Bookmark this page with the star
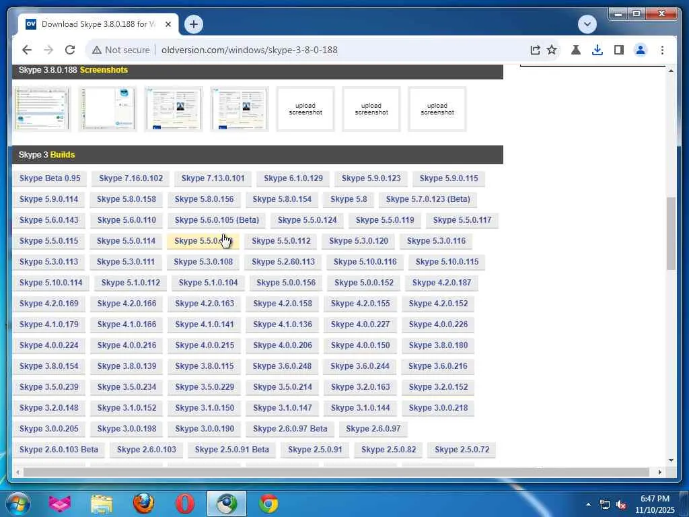The width and height of the screenshot is (689, 517). 552,50
